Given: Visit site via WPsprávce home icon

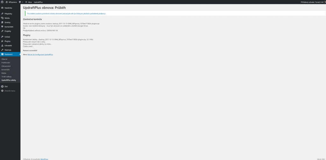Looking at the screenshot, I should (x=7, y=2).
